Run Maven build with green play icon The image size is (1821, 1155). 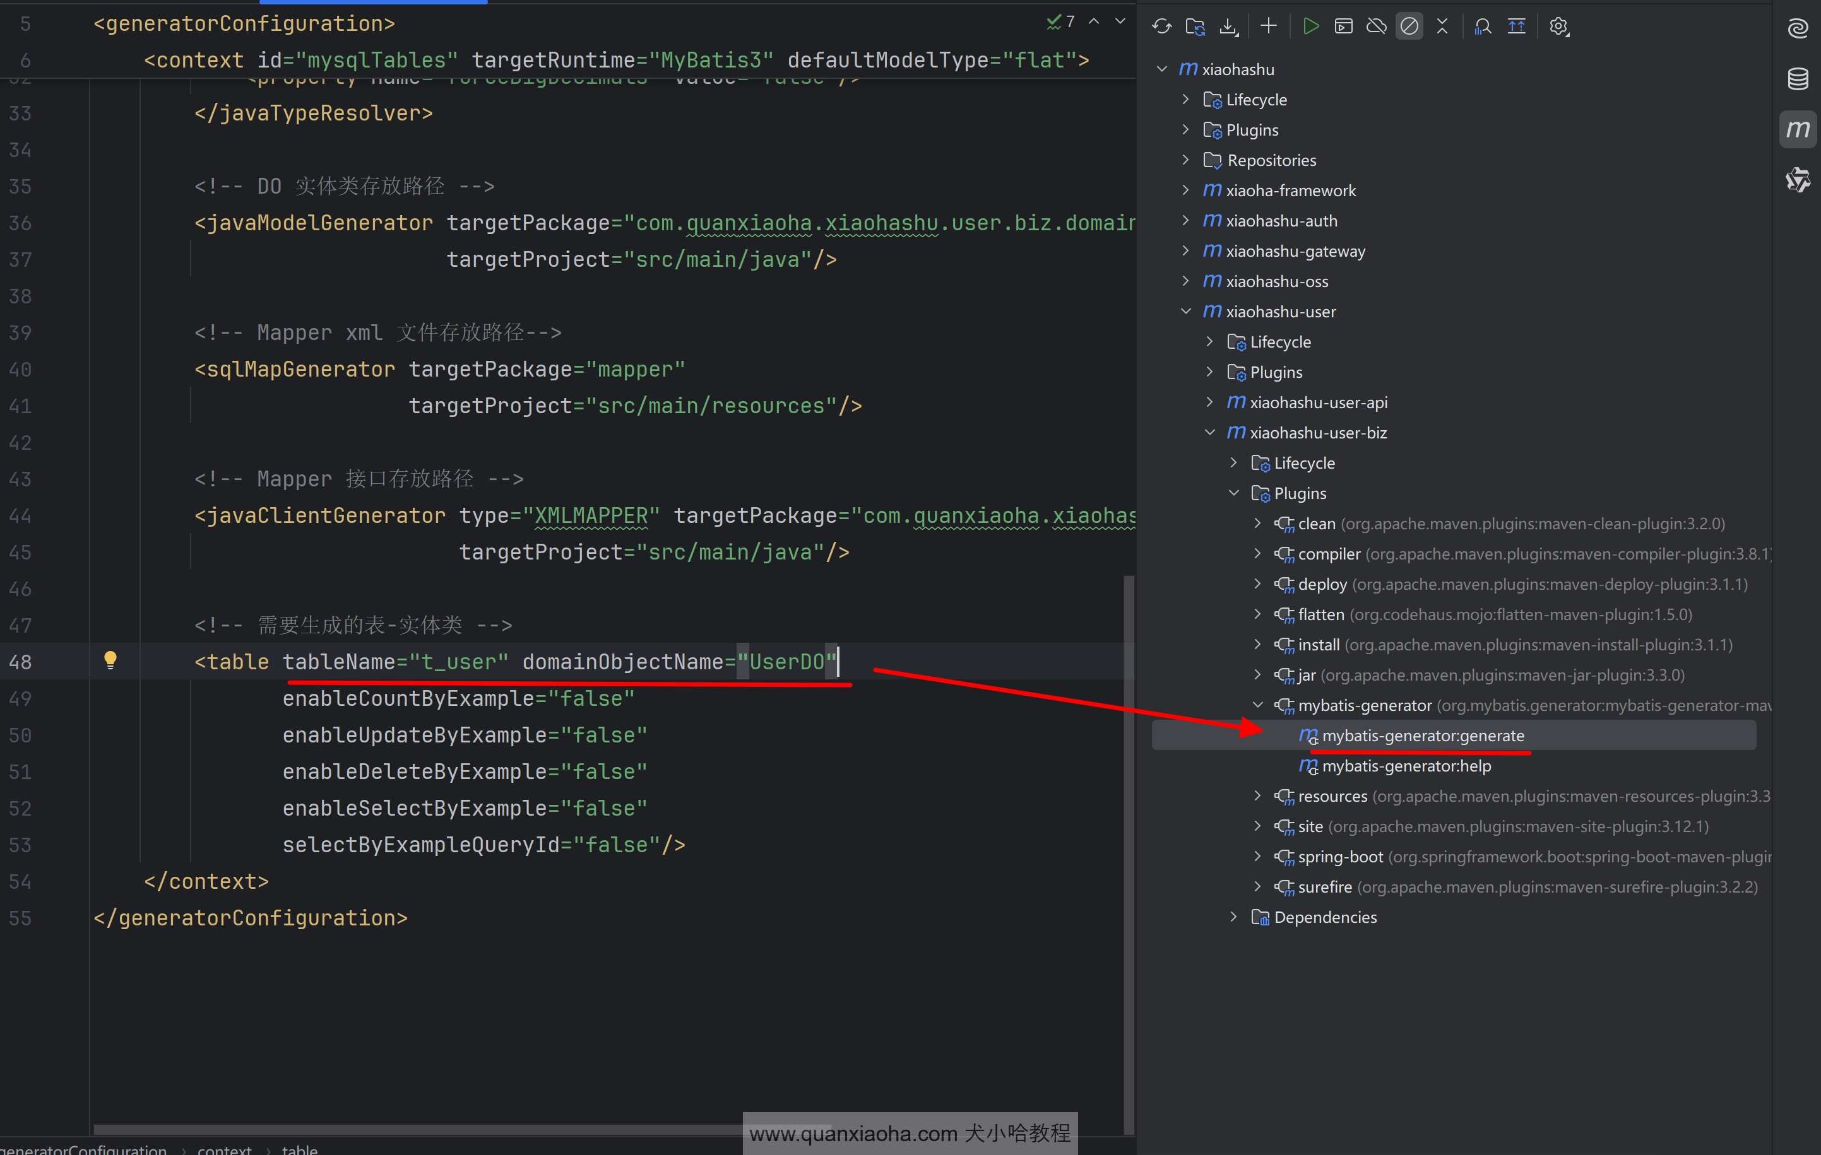click(1310, 26)
